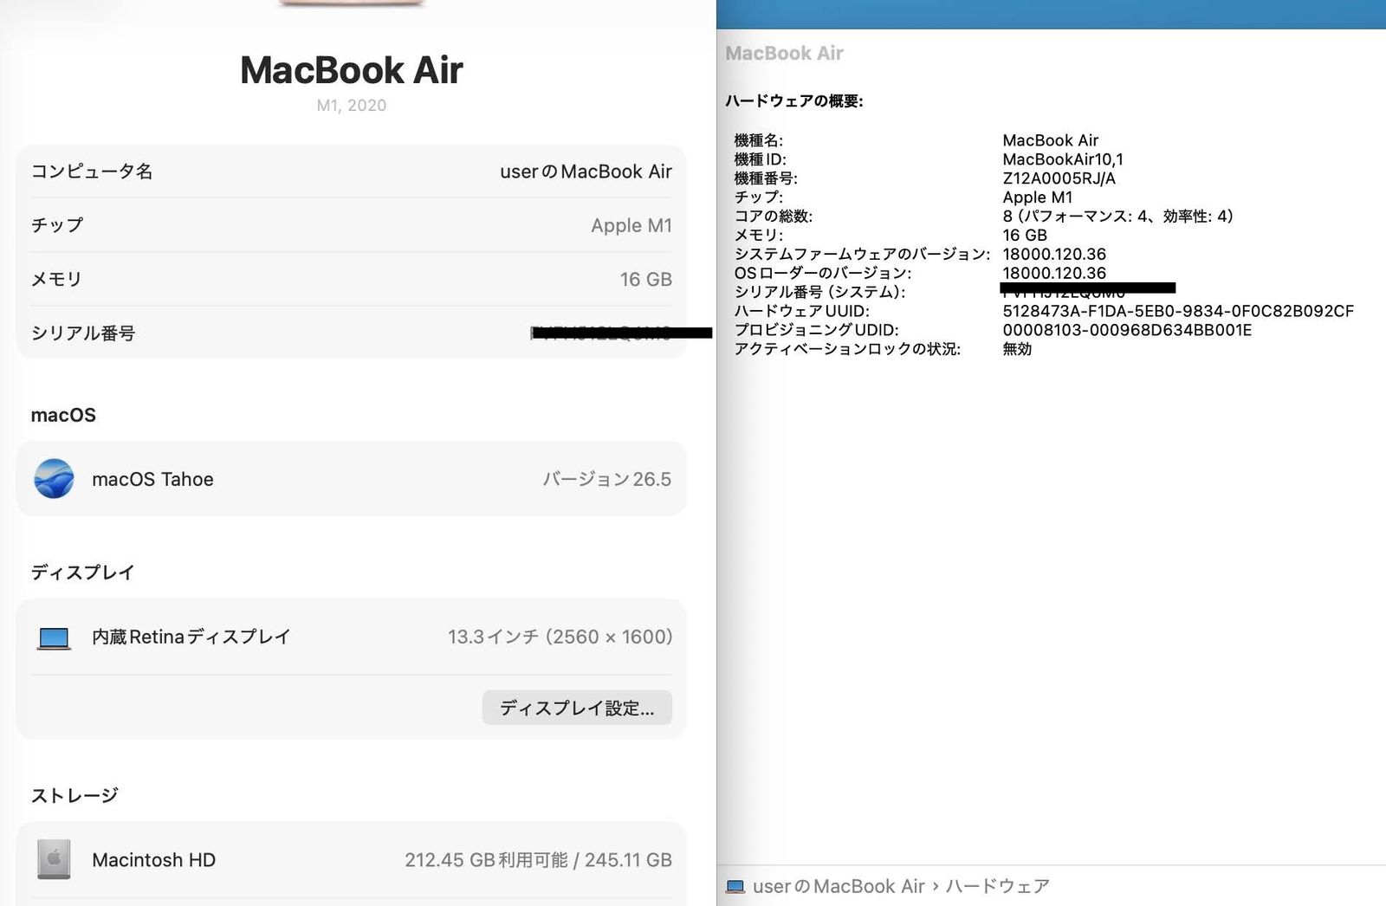This screenshot has height=906, width=1386.
Task: Click the 機種名: label in system report
Action: pos(758,140)
